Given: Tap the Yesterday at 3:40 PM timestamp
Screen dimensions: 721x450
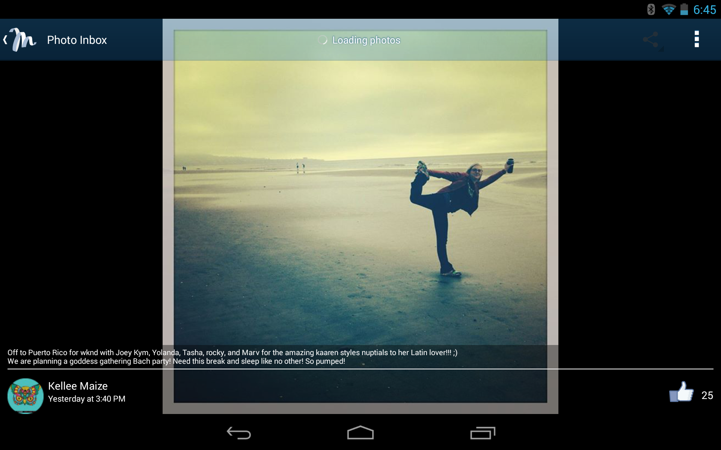Looking at the screenshot, I should click(87, 399).
